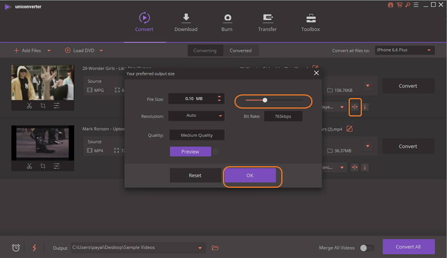Click the crop icon under first video
The width and height of the screenshot is (447, 258).
43,106
